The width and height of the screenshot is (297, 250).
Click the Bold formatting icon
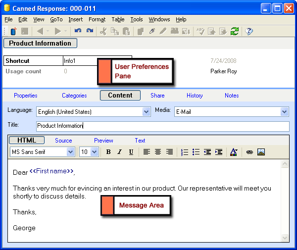108,152
